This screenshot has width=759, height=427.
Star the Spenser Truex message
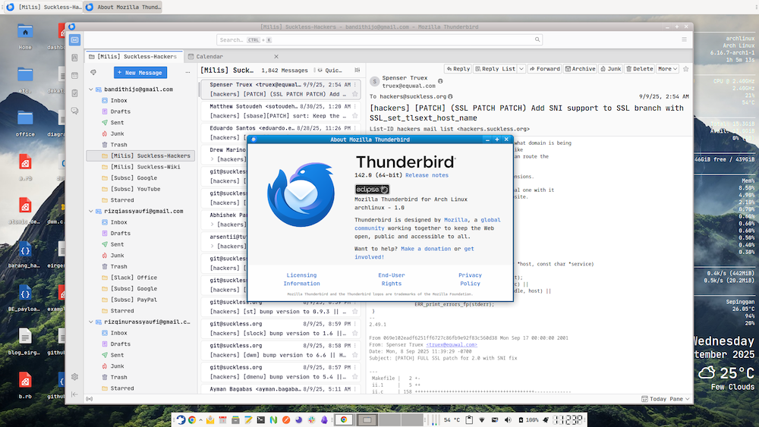pyautogui.click(x=355, y=95)
